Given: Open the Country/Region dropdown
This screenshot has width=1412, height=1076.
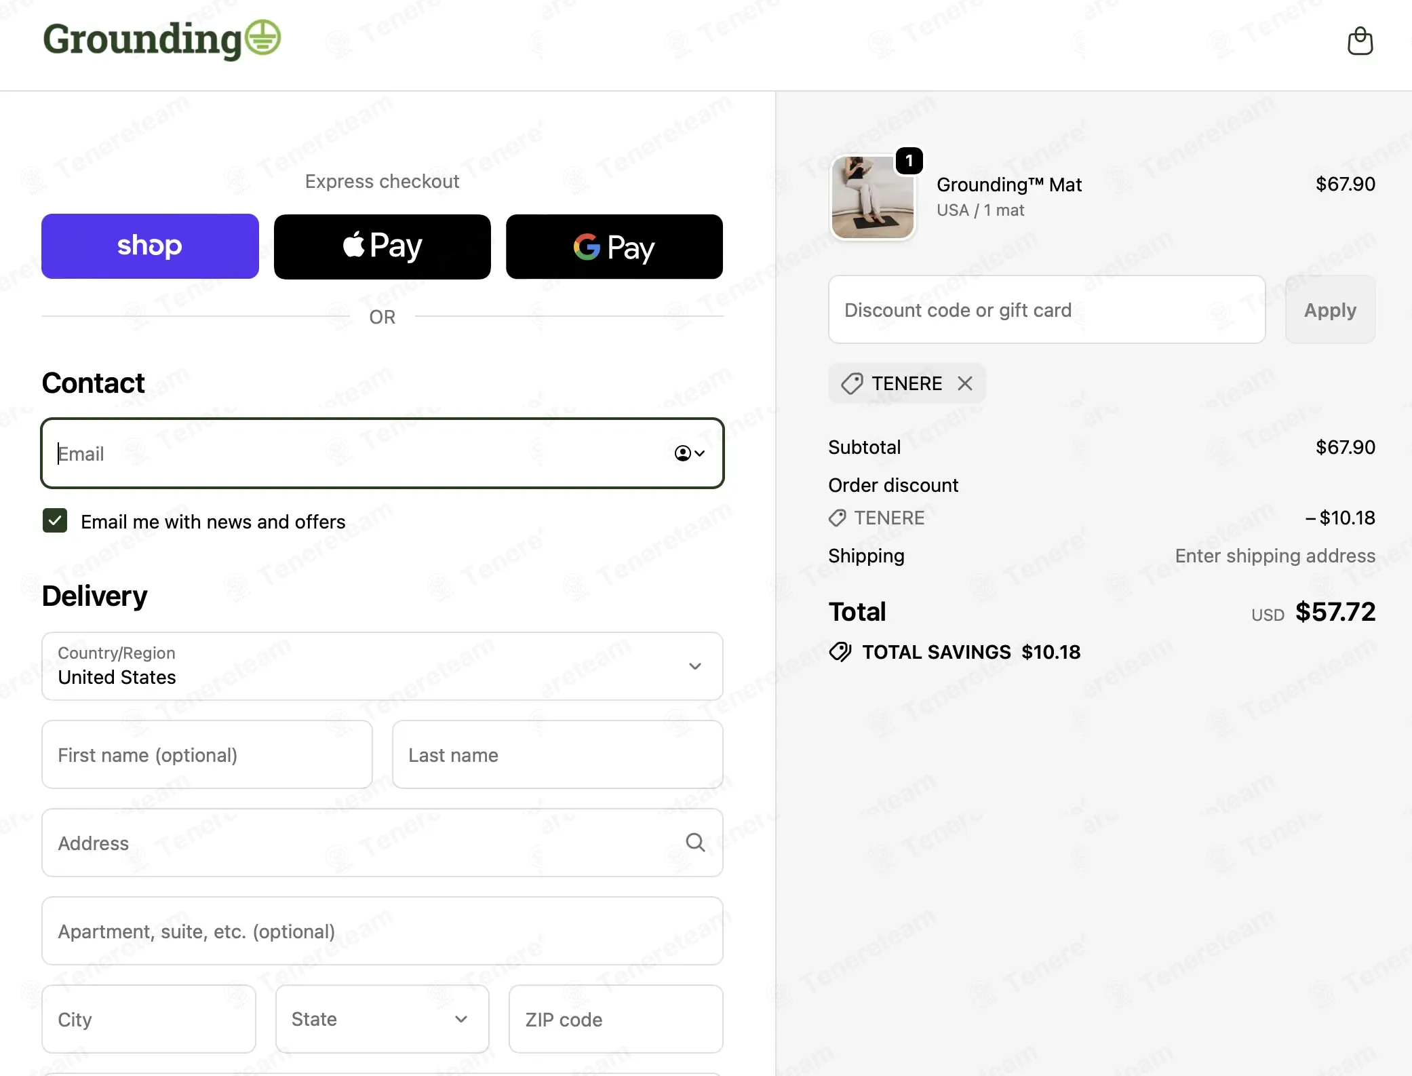Looking at the screenshot, I should [x=383, y=666].
